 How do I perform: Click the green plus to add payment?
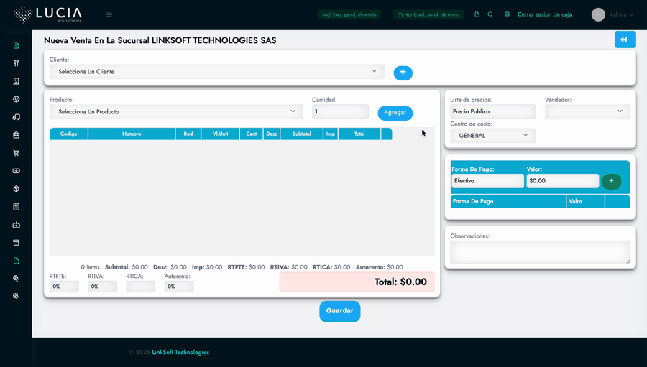pyautogui.click(x=611, y=181)
